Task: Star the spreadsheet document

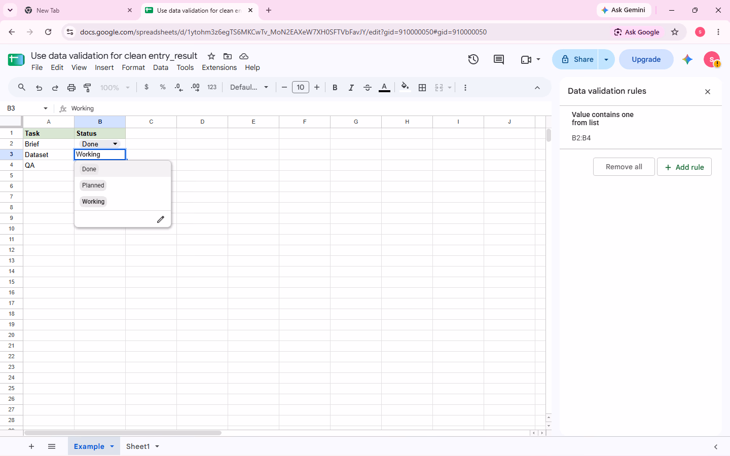Action: click(x=211, y=56)
